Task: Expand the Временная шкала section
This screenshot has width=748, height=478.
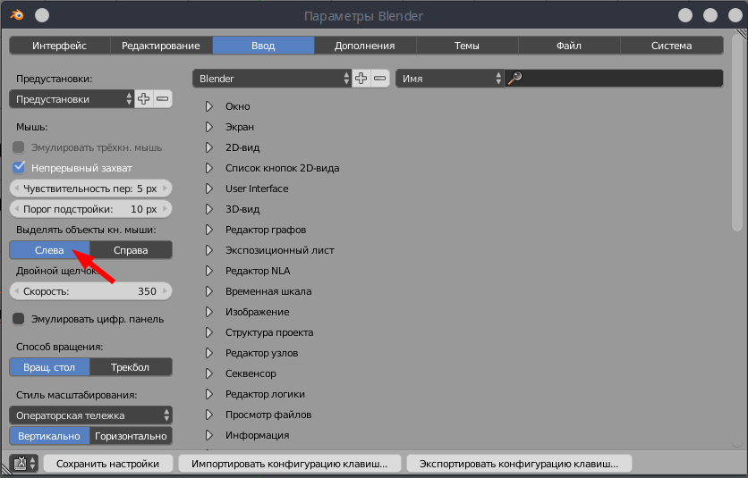Action: (x=209, y=291)
